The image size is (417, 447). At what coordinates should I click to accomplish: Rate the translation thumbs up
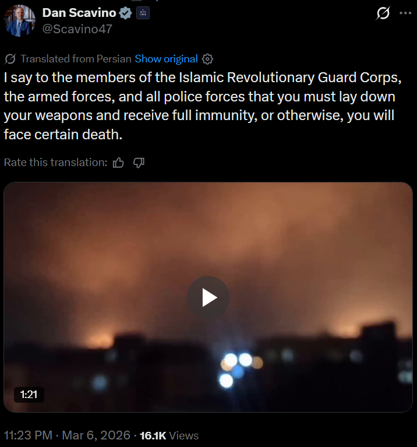point(119,163)
